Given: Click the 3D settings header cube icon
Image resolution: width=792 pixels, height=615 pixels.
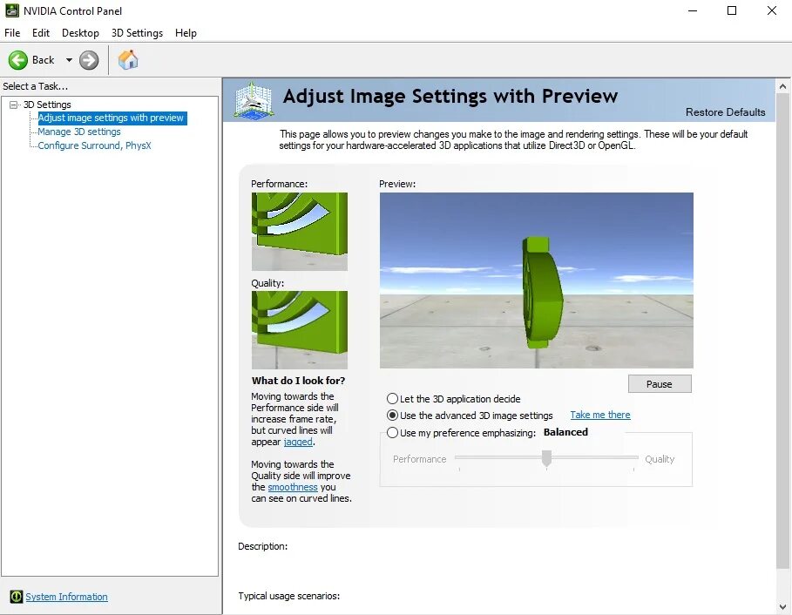Looking at the screenshot, I should coord(254,100).
